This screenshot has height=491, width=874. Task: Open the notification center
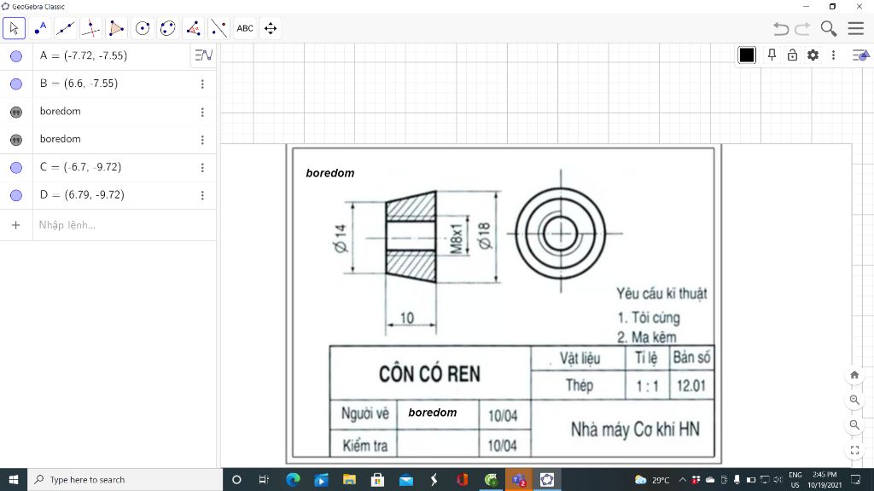(x=855, y=479)
